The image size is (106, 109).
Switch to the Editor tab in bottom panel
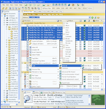tap(36, 92)
